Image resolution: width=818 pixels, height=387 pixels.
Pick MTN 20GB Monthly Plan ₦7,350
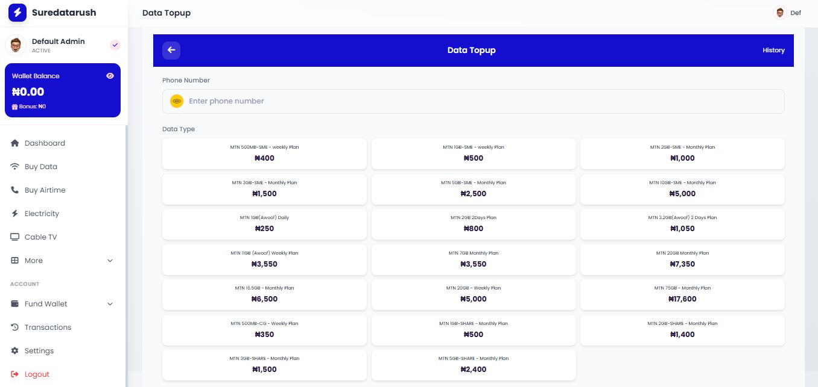click(682, 259)
